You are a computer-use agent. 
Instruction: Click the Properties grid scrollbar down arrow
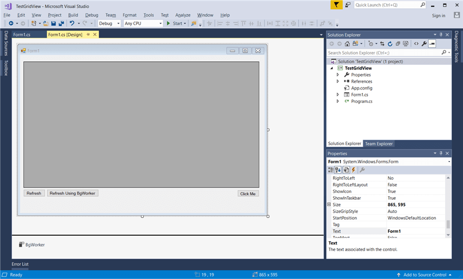[x=448, y=235]
